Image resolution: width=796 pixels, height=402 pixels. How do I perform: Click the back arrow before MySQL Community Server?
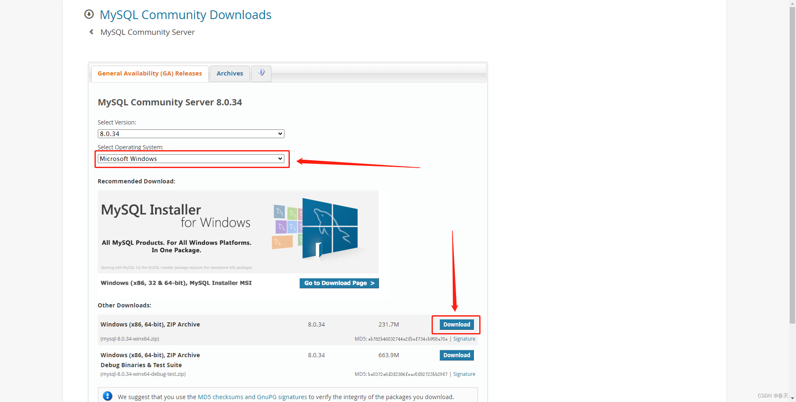(91, 32)
